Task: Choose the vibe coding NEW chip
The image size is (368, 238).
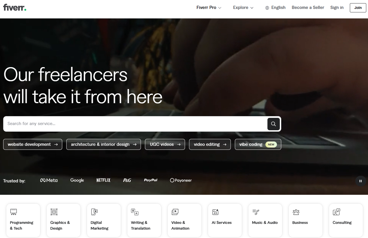Action: pos(258,144)
